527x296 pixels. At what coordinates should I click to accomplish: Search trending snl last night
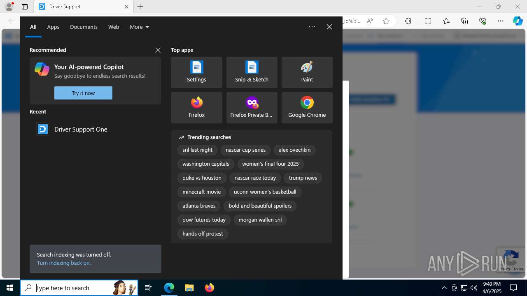click(x=198, y=150)
